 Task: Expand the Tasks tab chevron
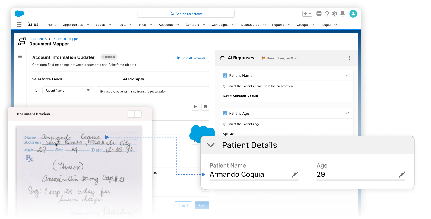click(131, 24)
